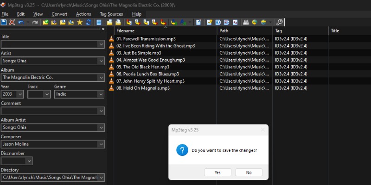This screenshot has width=371, height=185.
Task: Click the Redo arrow toolbar icon
Action: [35, 22]
